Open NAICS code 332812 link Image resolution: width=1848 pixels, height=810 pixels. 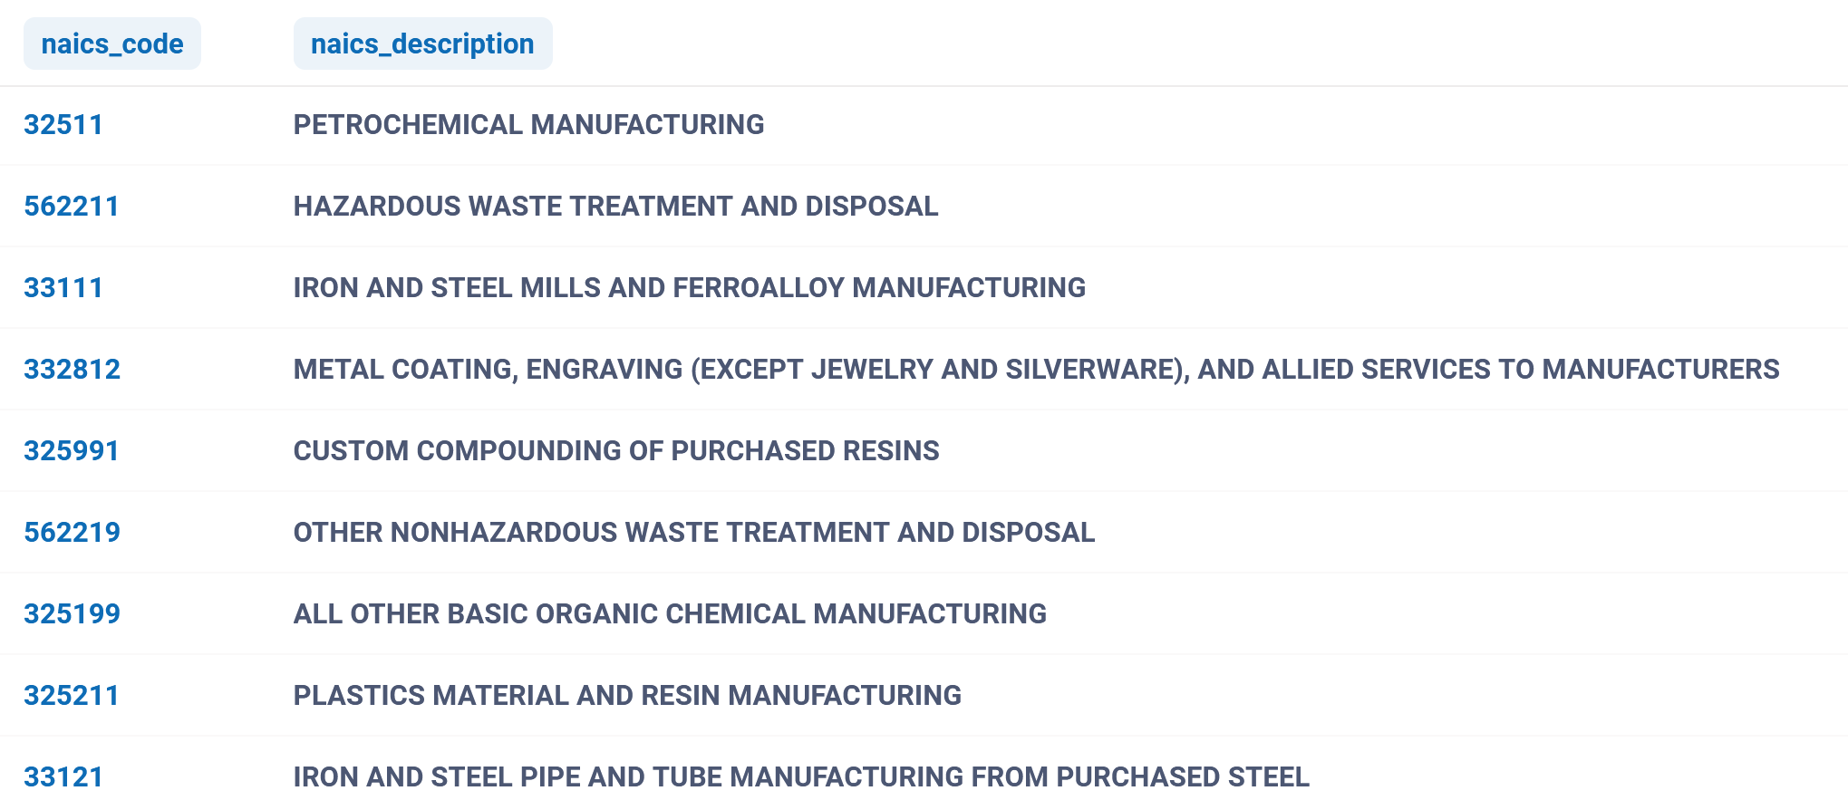(x=72, y=370)
